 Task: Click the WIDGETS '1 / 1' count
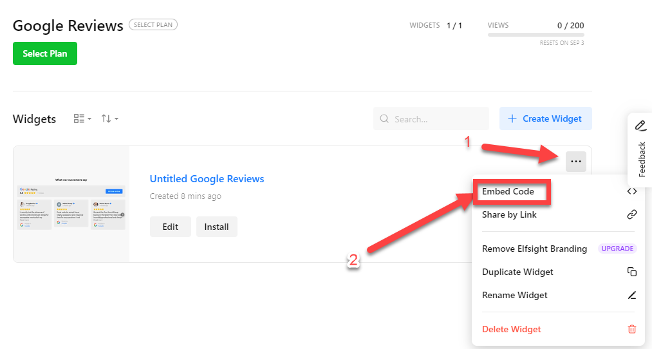[x=454, y=25]
